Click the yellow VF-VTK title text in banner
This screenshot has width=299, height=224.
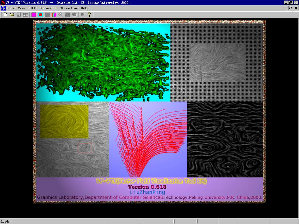(x=152, y=181)
